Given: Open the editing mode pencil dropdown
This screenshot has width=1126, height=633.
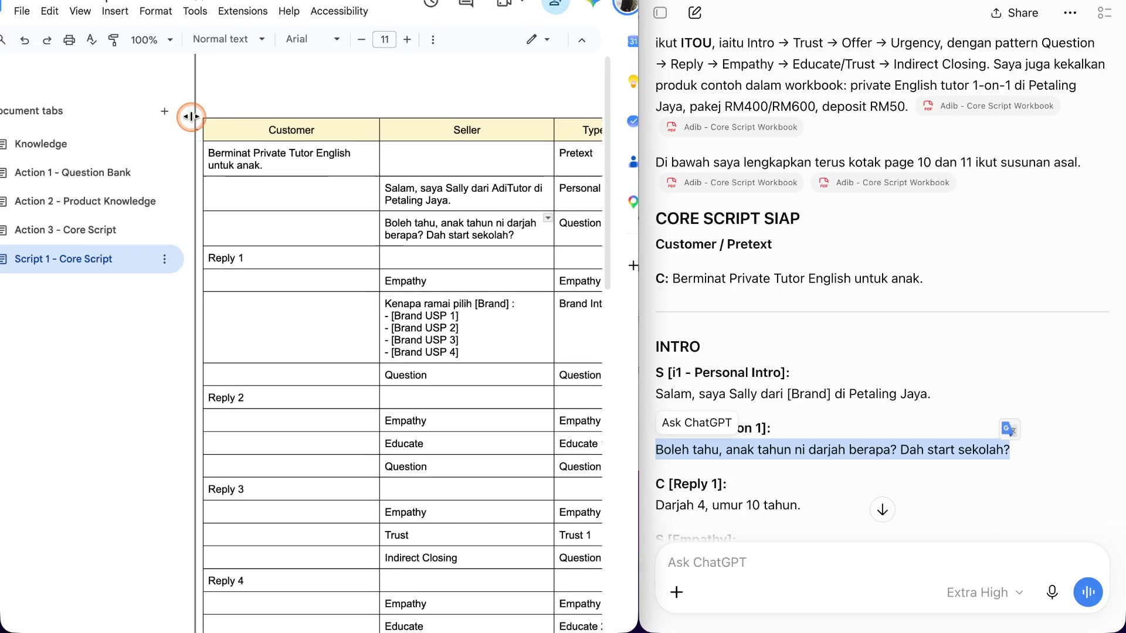Looking at the screenshot, I should click(x=538, y=39).
